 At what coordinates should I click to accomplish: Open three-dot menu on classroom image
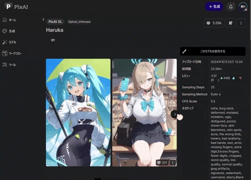pos(173,163)
